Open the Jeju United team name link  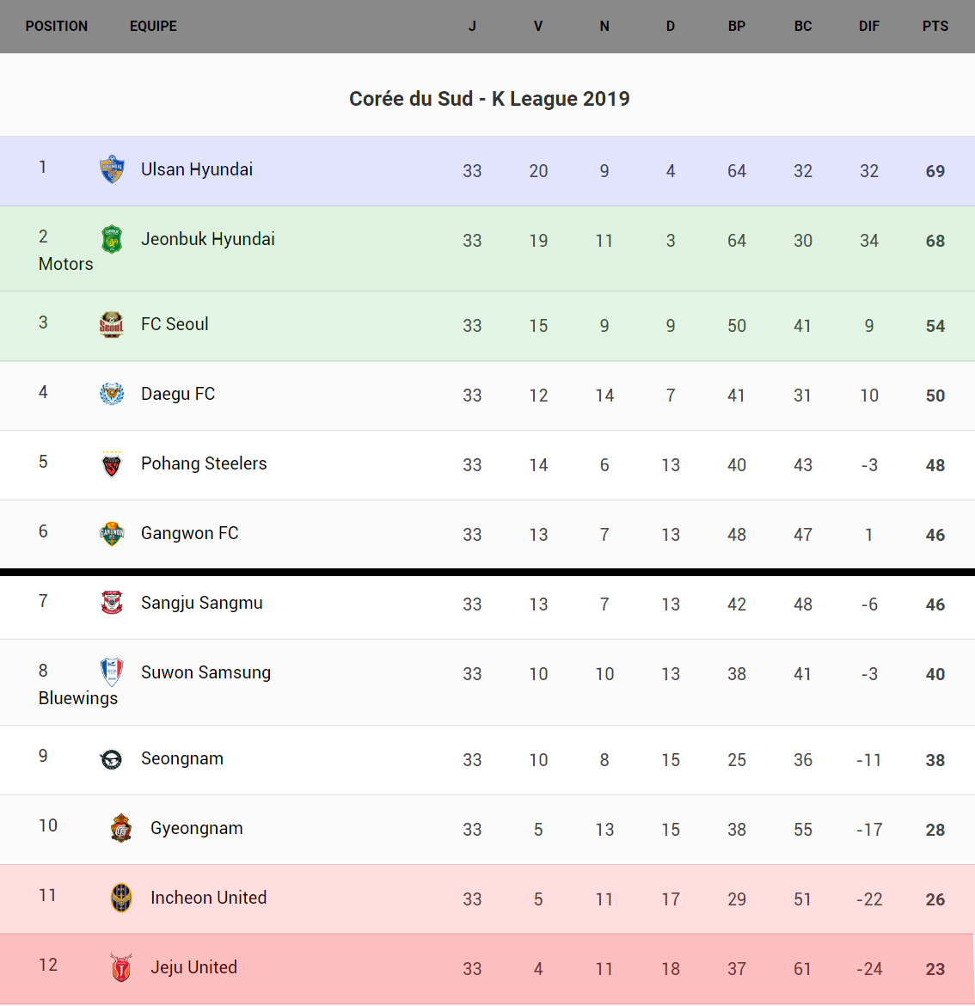tap(193, 967)
